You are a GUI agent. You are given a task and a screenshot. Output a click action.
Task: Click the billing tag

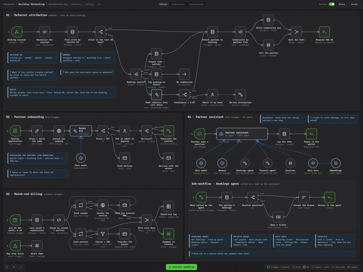[x=89, y=4]
